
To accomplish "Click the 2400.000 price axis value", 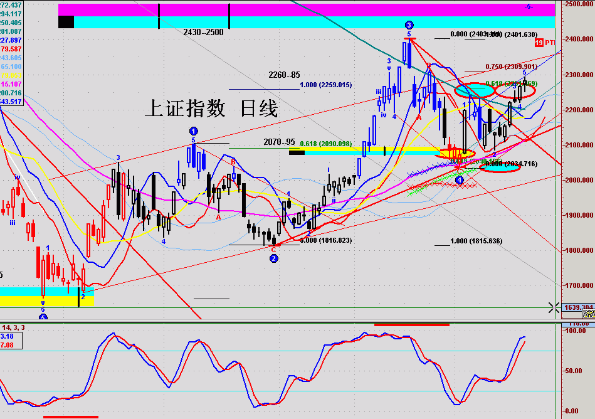I will (579, 39).
